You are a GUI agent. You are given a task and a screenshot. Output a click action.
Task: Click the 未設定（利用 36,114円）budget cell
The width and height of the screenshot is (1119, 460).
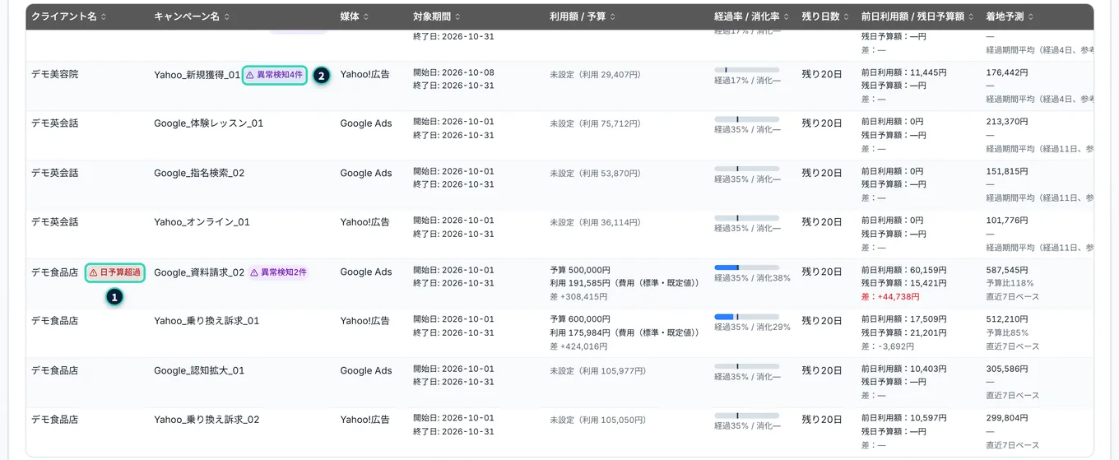tap(595, 223)
